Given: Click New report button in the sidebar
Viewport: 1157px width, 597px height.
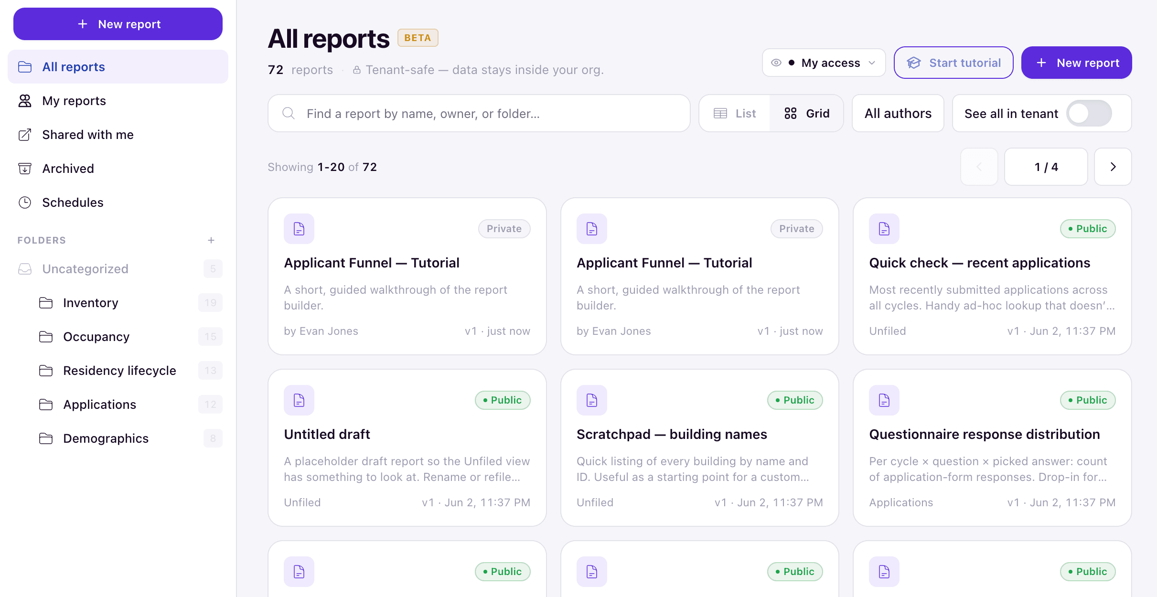Looking at the screenshot, I should (118, 24).
